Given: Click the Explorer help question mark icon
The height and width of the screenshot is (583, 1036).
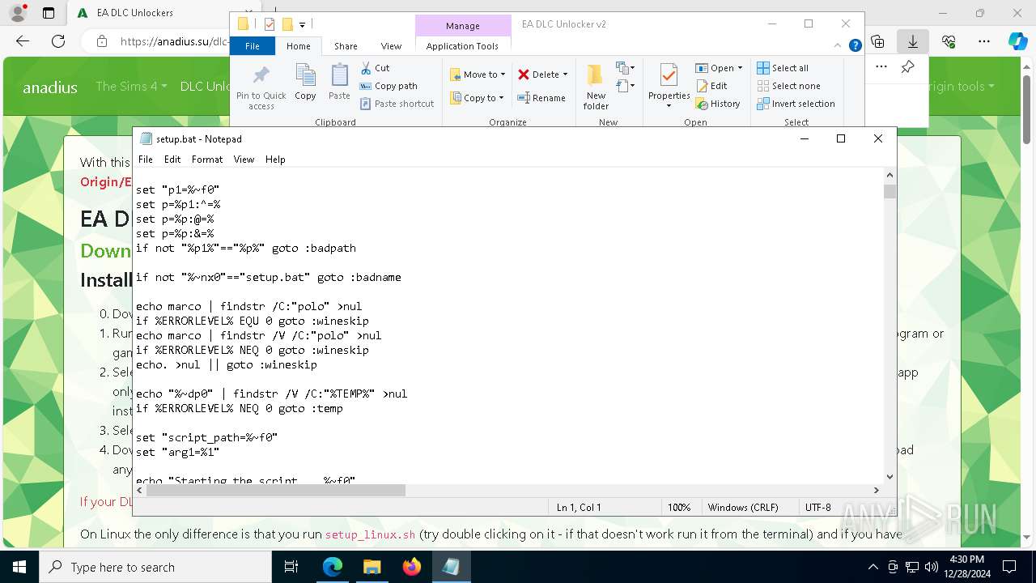Looking at the screenshot, I should click(855, 46).
